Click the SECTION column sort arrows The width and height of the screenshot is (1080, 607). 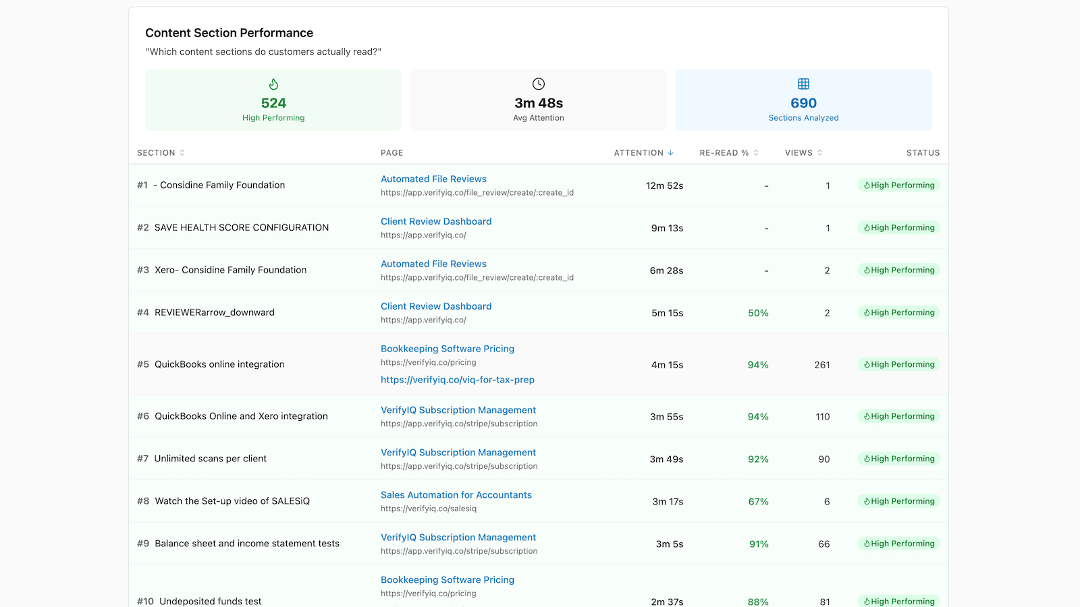[184, 152]
